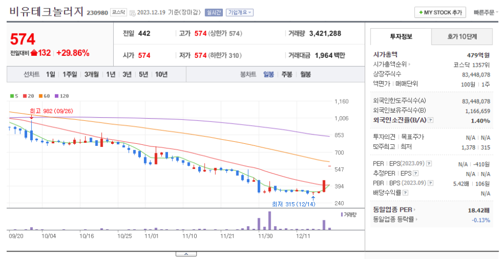Click the 시가총액 value 479억원
This screenshot has height=259, width=504.
[x=478, y=55]
